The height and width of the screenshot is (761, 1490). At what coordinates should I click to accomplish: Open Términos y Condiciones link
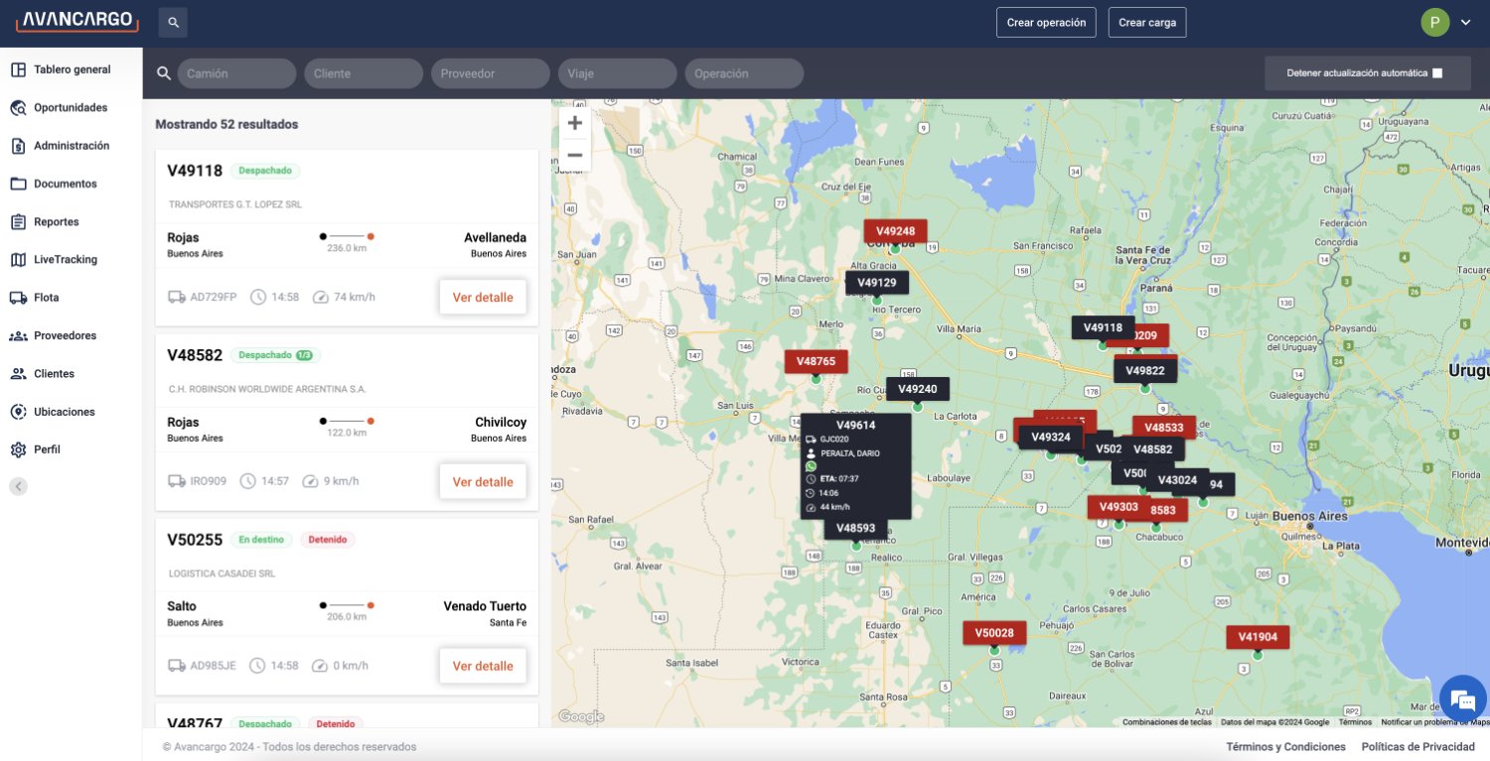click(x=1286, y=747)
